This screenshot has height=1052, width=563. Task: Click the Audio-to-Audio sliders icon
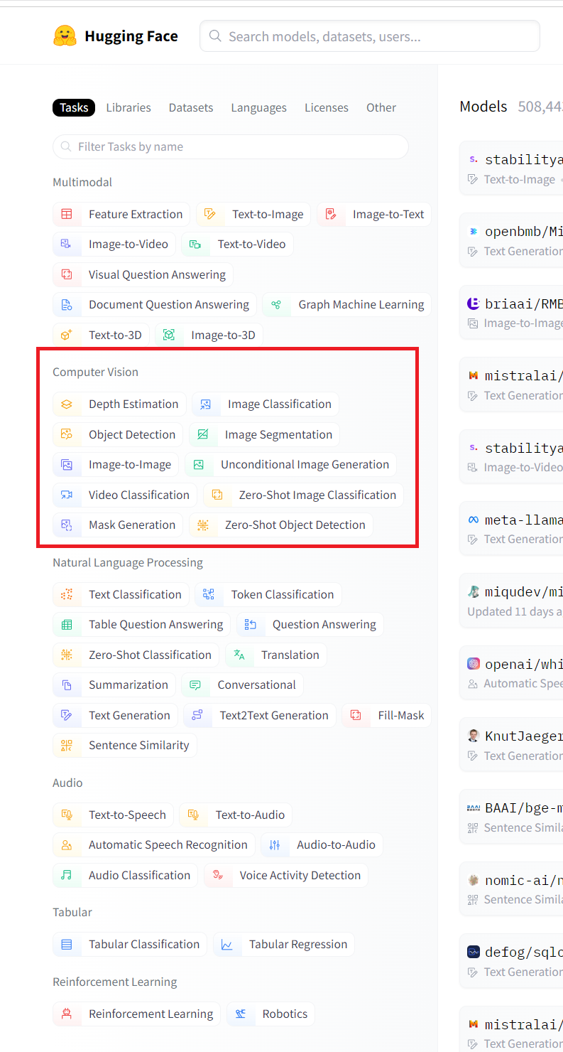275,844
